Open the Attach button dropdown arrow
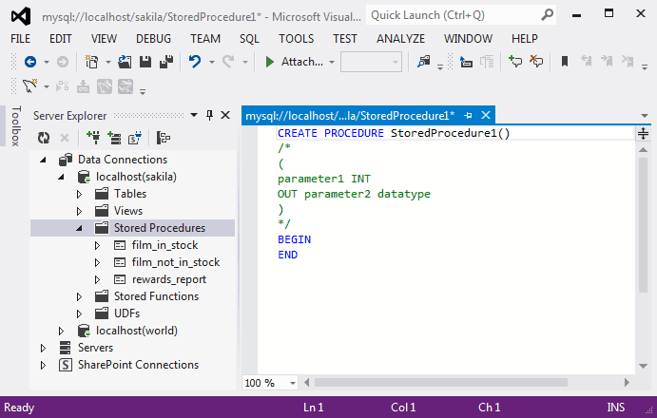 [x=332, y=62]
